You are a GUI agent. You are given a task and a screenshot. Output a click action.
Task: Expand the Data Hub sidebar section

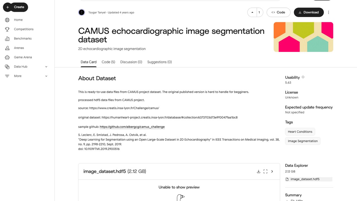[x=46, y=67]
